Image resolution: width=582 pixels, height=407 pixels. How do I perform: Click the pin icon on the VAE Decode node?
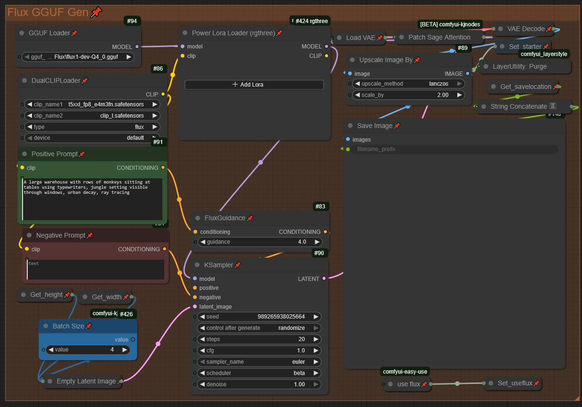[x=549, y=29]
